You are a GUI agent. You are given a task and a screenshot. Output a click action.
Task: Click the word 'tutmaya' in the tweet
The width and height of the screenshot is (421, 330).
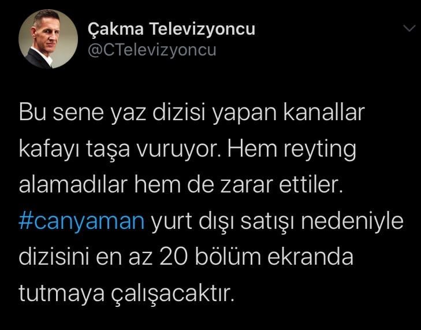point(61,295)
